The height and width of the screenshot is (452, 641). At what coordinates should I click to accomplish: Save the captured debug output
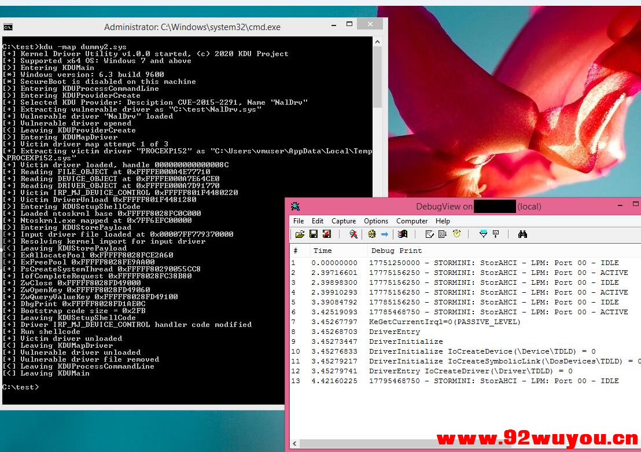314,234
